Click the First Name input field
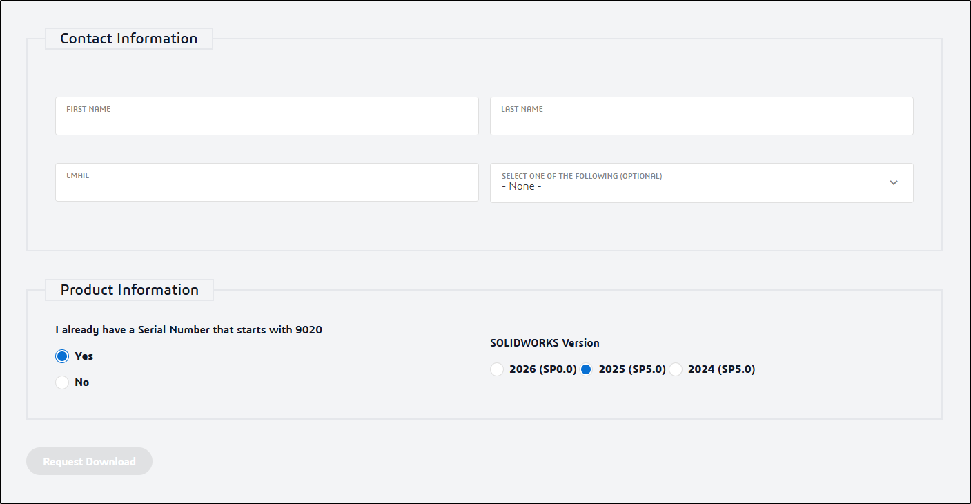The width and height of the screenshot is (971, 504). [x=266, y=116]
